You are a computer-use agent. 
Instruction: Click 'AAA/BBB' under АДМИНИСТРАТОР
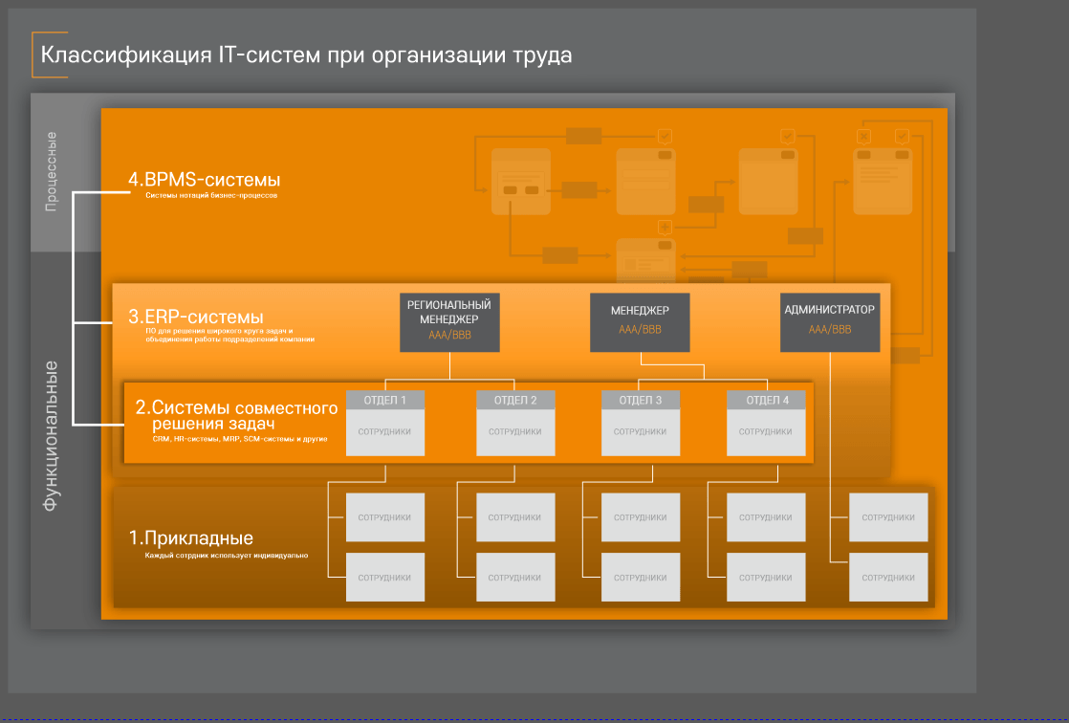(830, 329)
